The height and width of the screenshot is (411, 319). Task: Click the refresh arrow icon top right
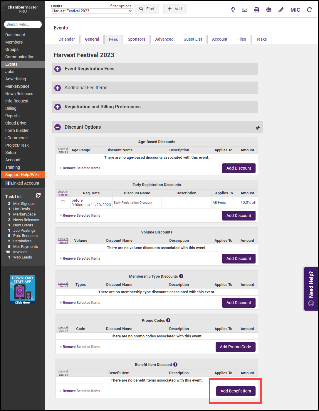(x=309, y=10)
